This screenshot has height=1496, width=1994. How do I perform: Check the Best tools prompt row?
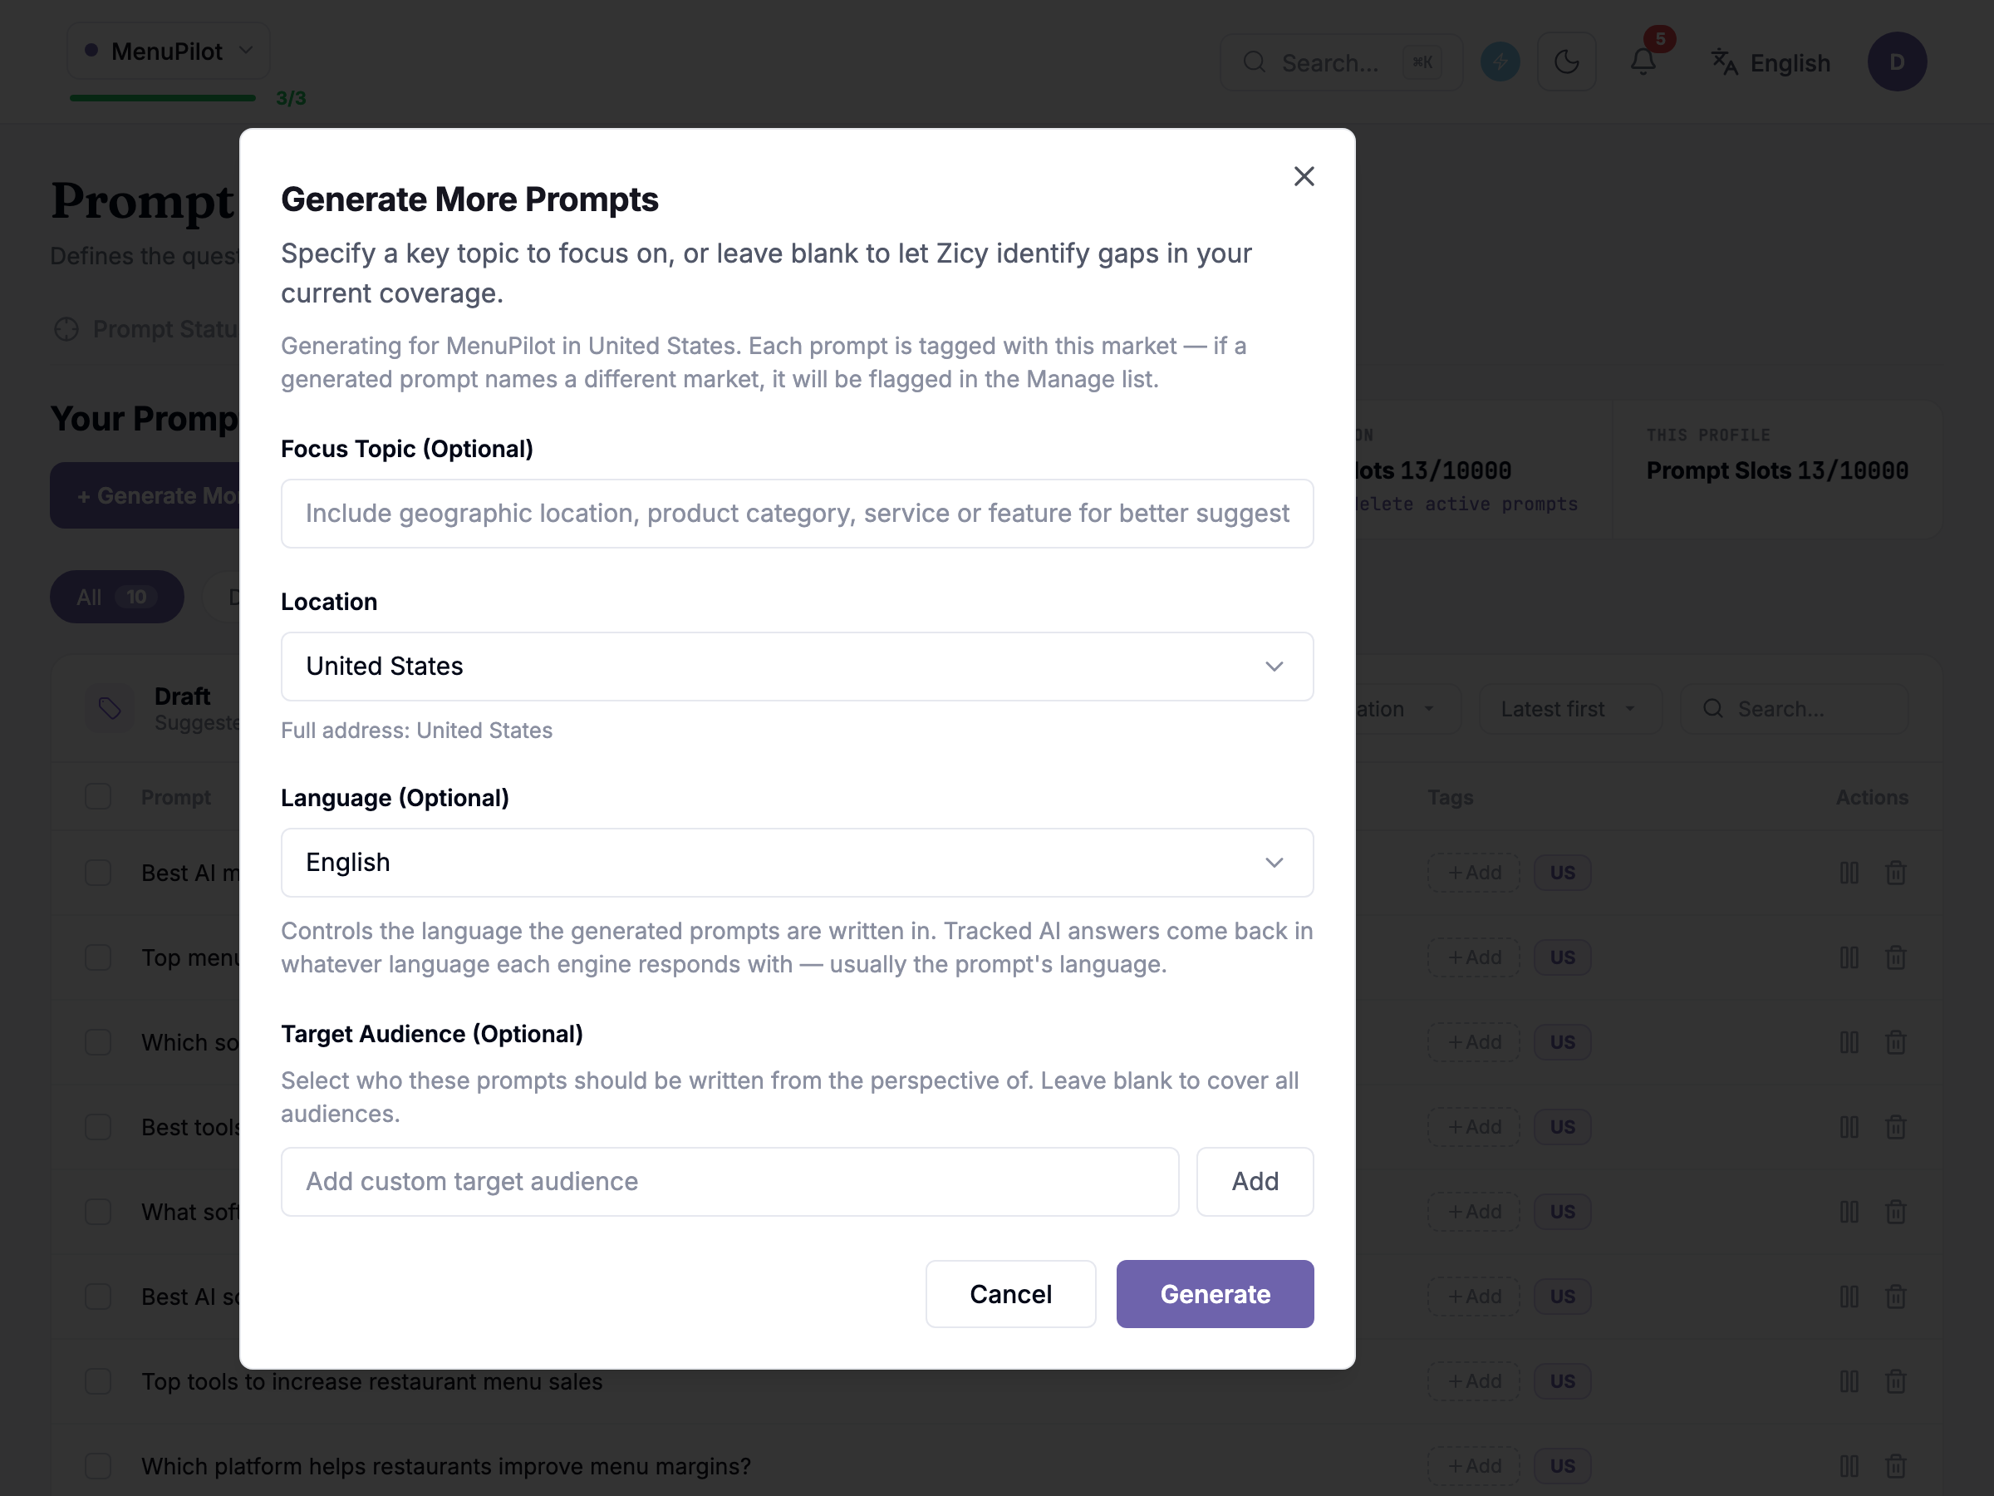pos(98,1127)
